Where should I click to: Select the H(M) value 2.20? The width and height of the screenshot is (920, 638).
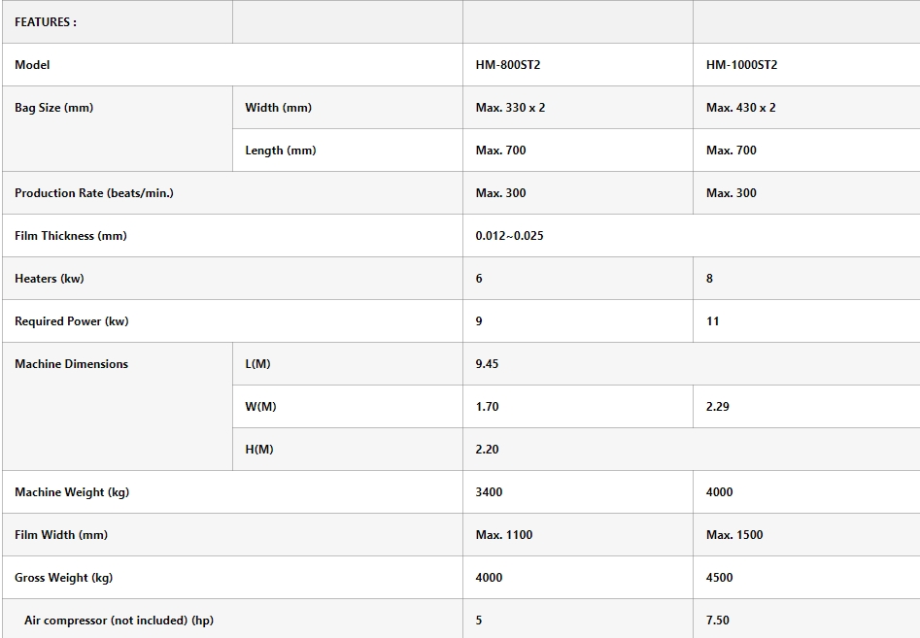click(487, 450)
